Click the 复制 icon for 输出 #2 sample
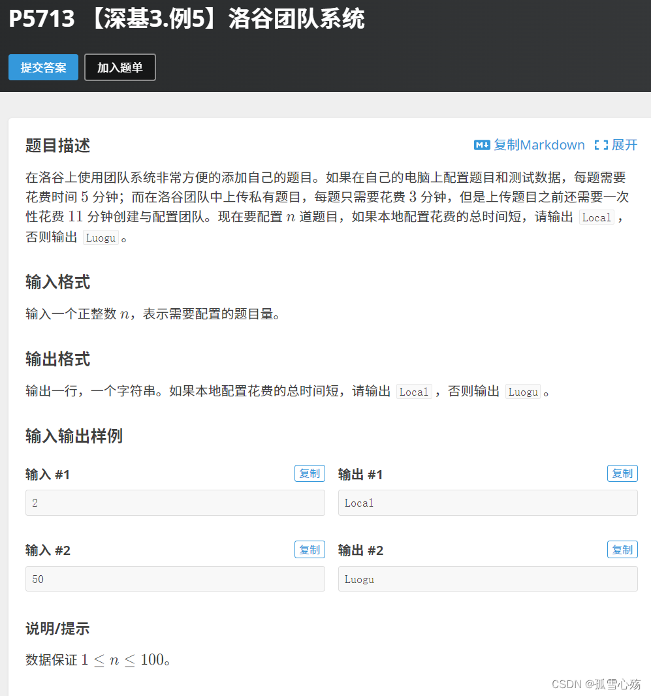Screen dimensions: 651x696 point(622,549)
